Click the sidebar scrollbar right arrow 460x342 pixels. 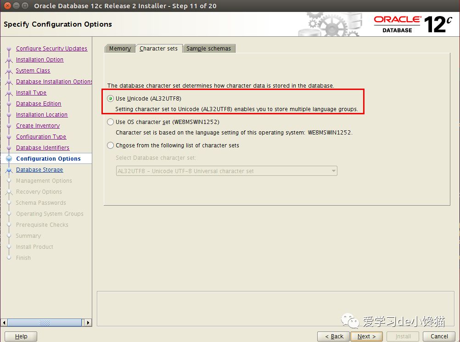point(88,323)
